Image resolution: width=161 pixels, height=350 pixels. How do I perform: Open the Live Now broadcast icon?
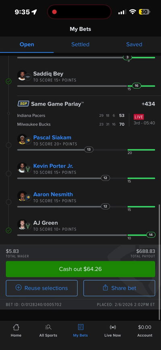(x=113, y=327)
